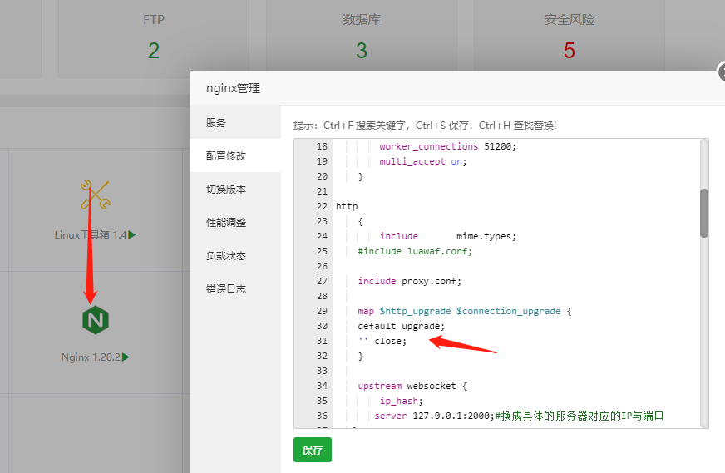
Task: Click the 安全风险 count 5
Action: click(x=570, y=51)
